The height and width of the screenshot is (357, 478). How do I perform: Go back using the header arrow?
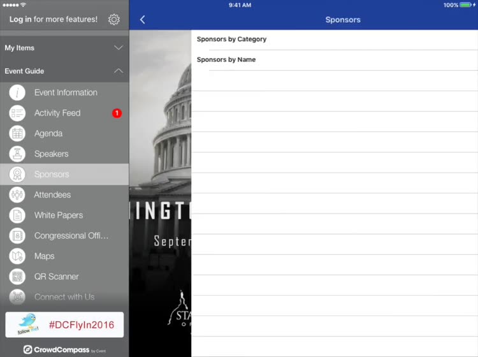coord(142,20)
